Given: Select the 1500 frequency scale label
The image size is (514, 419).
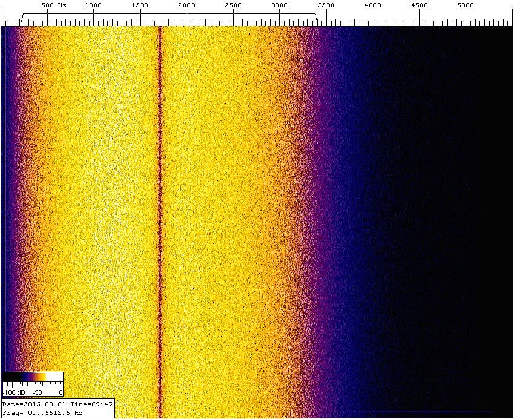Looking at the screenshot, I should pos(140,5).
